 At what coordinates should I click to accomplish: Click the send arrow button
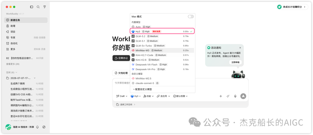(243, 96)
